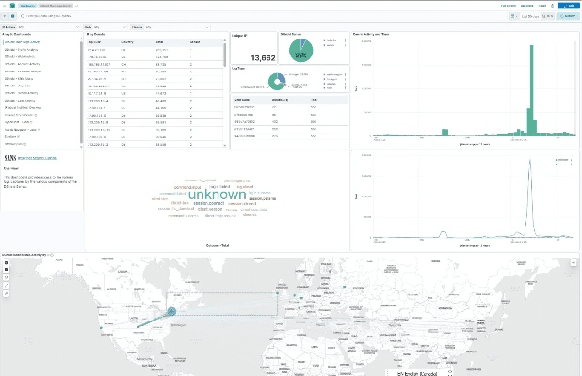Click Full screen in the top menu
The width and height of the screenshot is (582, 376).
pyautogui.click(x=507, y=5)
